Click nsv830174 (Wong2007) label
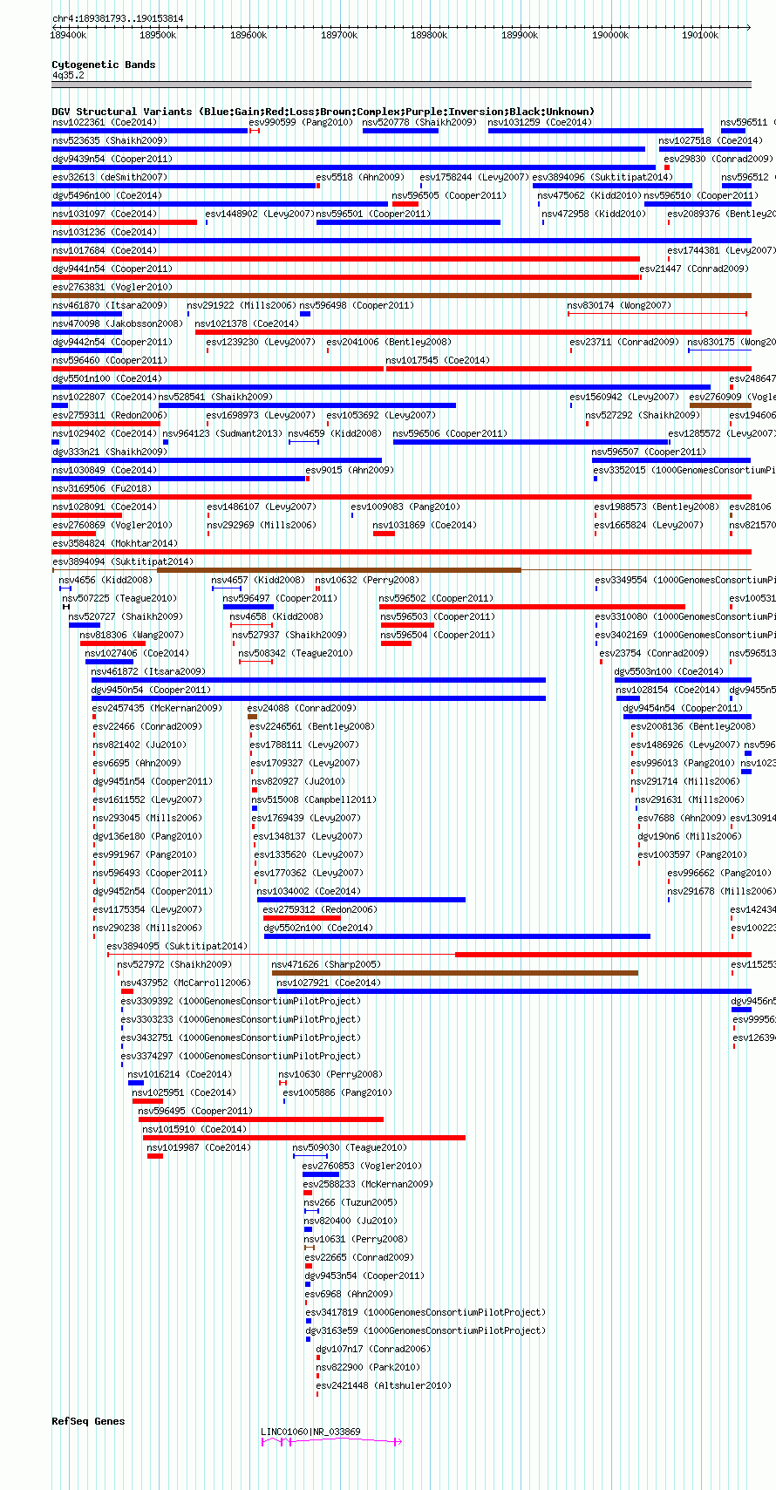The width and height of the screenshot is (776, 1490). point(618,305)
